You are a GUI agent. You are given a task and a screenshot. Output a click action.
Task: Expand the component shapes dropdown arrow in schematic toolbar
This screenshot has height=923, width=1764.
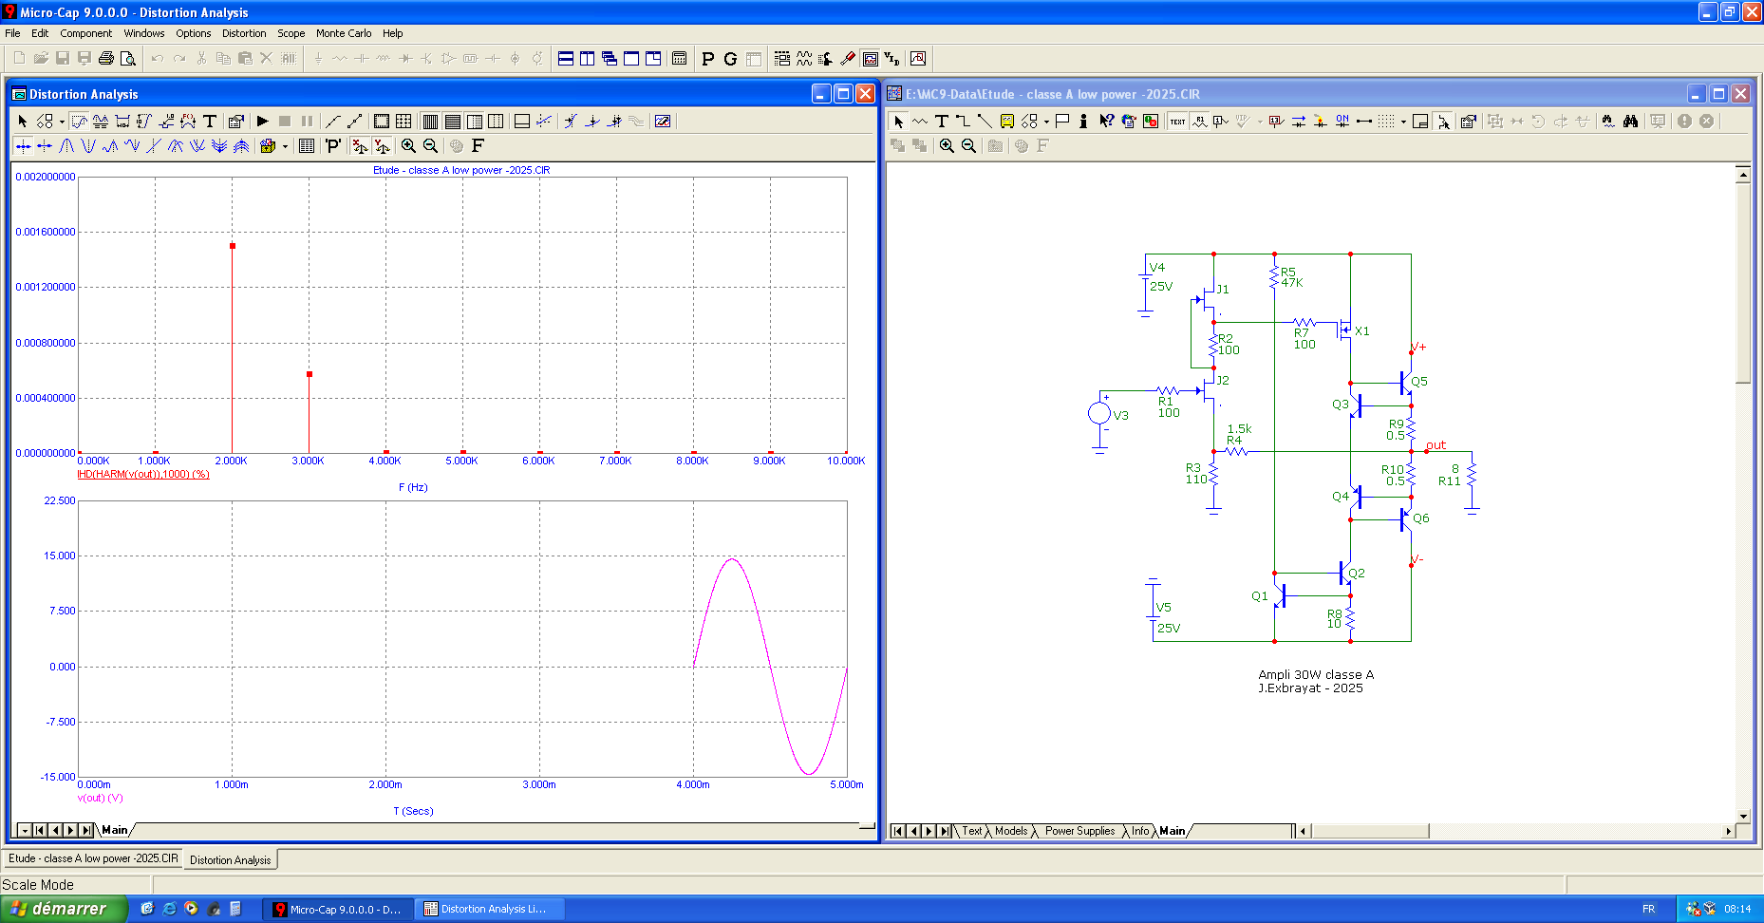(x=1046, y=122)
